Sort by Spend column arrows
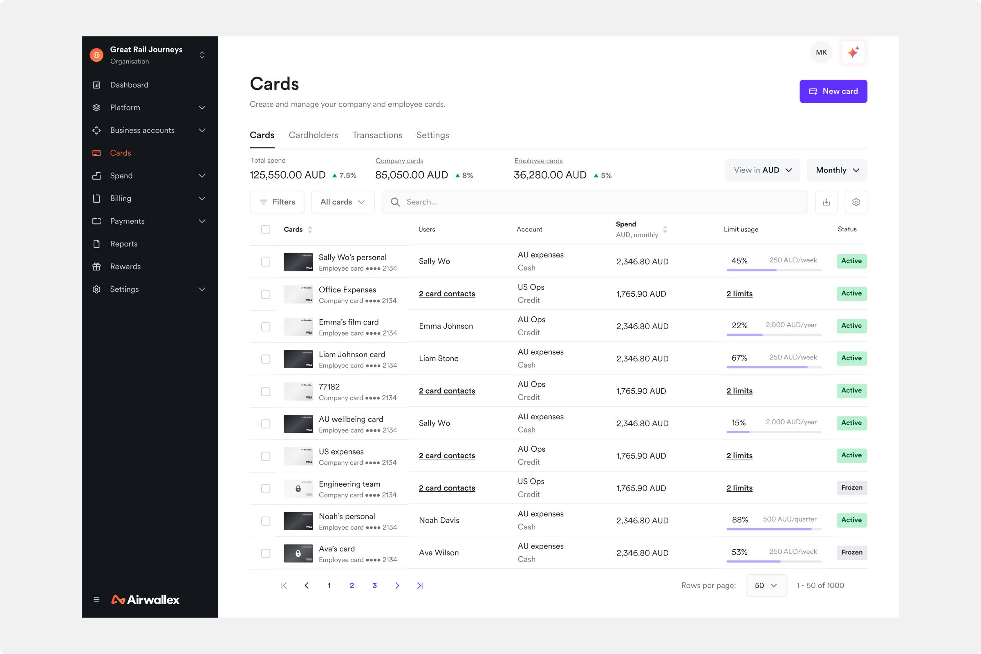 click(665, 229)
